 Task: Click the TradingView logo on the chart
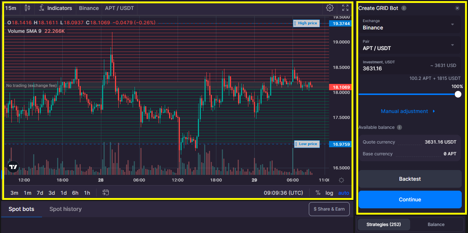[x=13, y=166]
